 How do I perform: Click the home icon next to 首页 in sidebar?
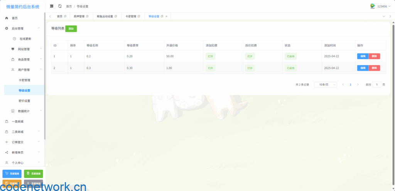(x=7, y=18)
